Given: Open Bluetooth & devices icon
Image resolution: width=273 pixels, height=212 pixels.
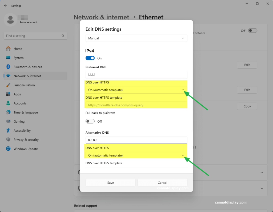Looking at the screenshot, I should 8,67.
